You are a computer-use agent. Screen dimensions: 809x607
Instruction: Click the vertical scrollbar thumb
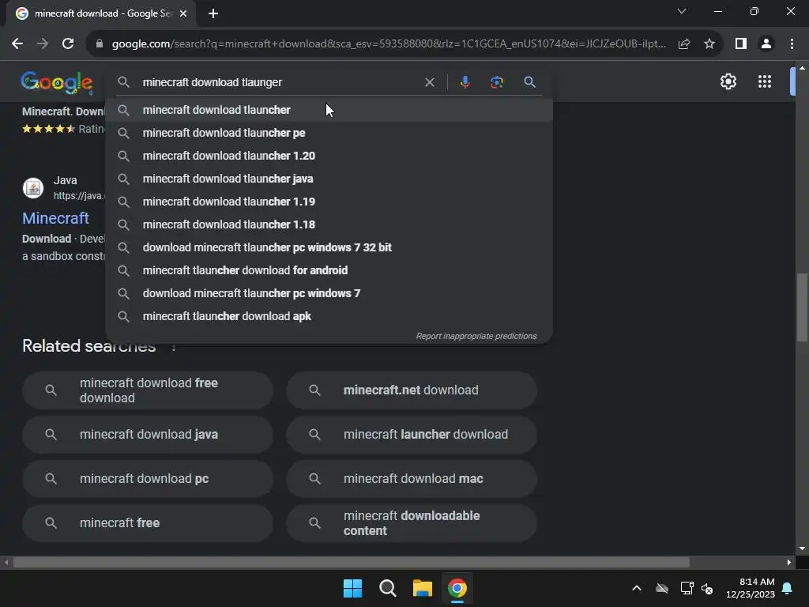click(802, 307)
